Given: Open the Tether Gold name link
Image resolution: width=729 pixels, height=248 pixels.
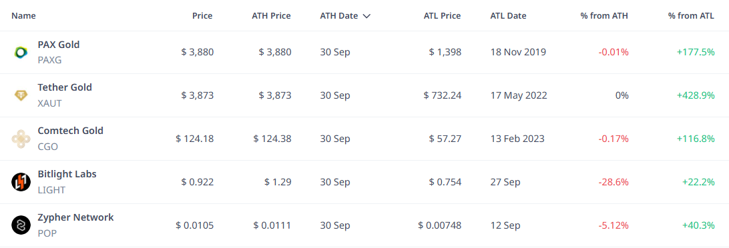Looking at the screenshot, I should coord(65,87).
